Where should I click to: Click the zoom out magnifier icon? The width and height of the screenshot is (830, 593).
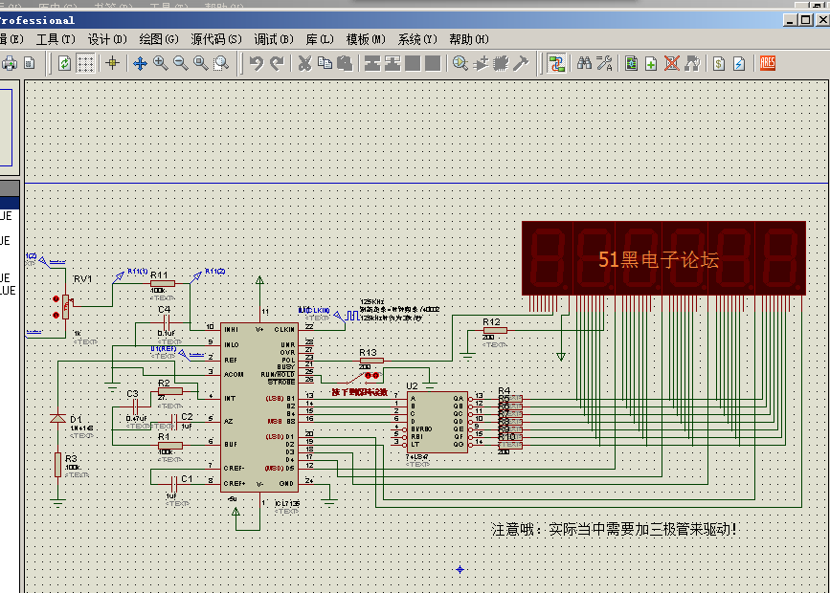[181, 63]
